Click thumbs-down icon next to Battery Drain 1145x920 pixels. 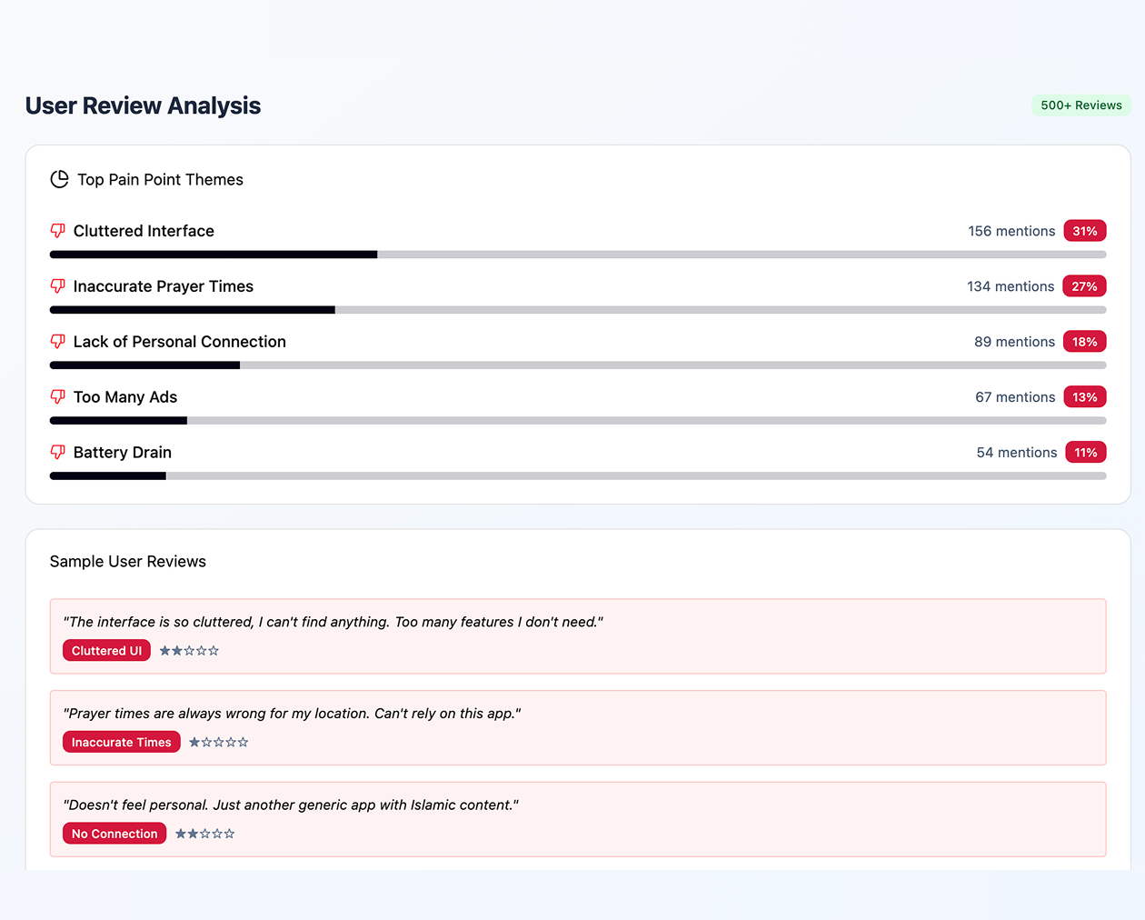[x=58, y=453]
